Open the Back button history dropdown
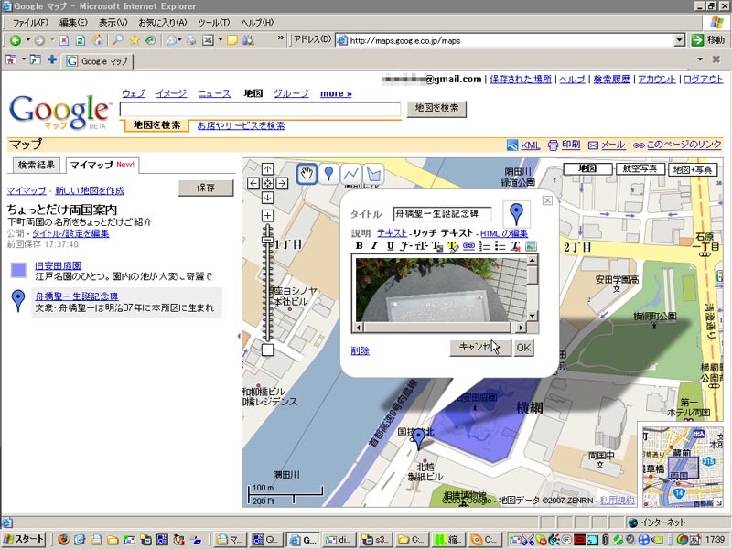Viewport: 732px width, 549px height. click(x=27, y=40)
